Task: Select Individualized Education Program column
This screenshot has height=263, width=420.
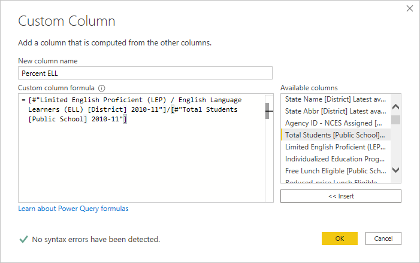Action: pos(335,159)
